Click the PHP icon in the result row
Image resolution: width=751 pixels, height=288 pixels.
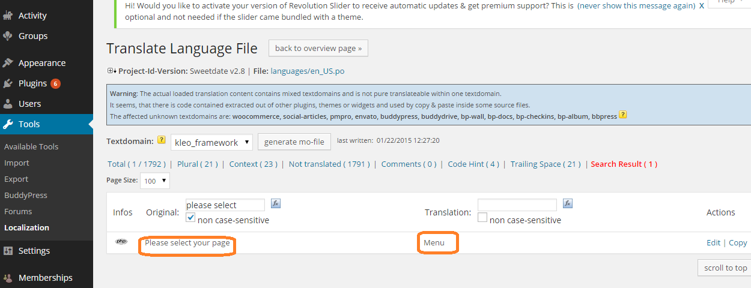[121, 242]
